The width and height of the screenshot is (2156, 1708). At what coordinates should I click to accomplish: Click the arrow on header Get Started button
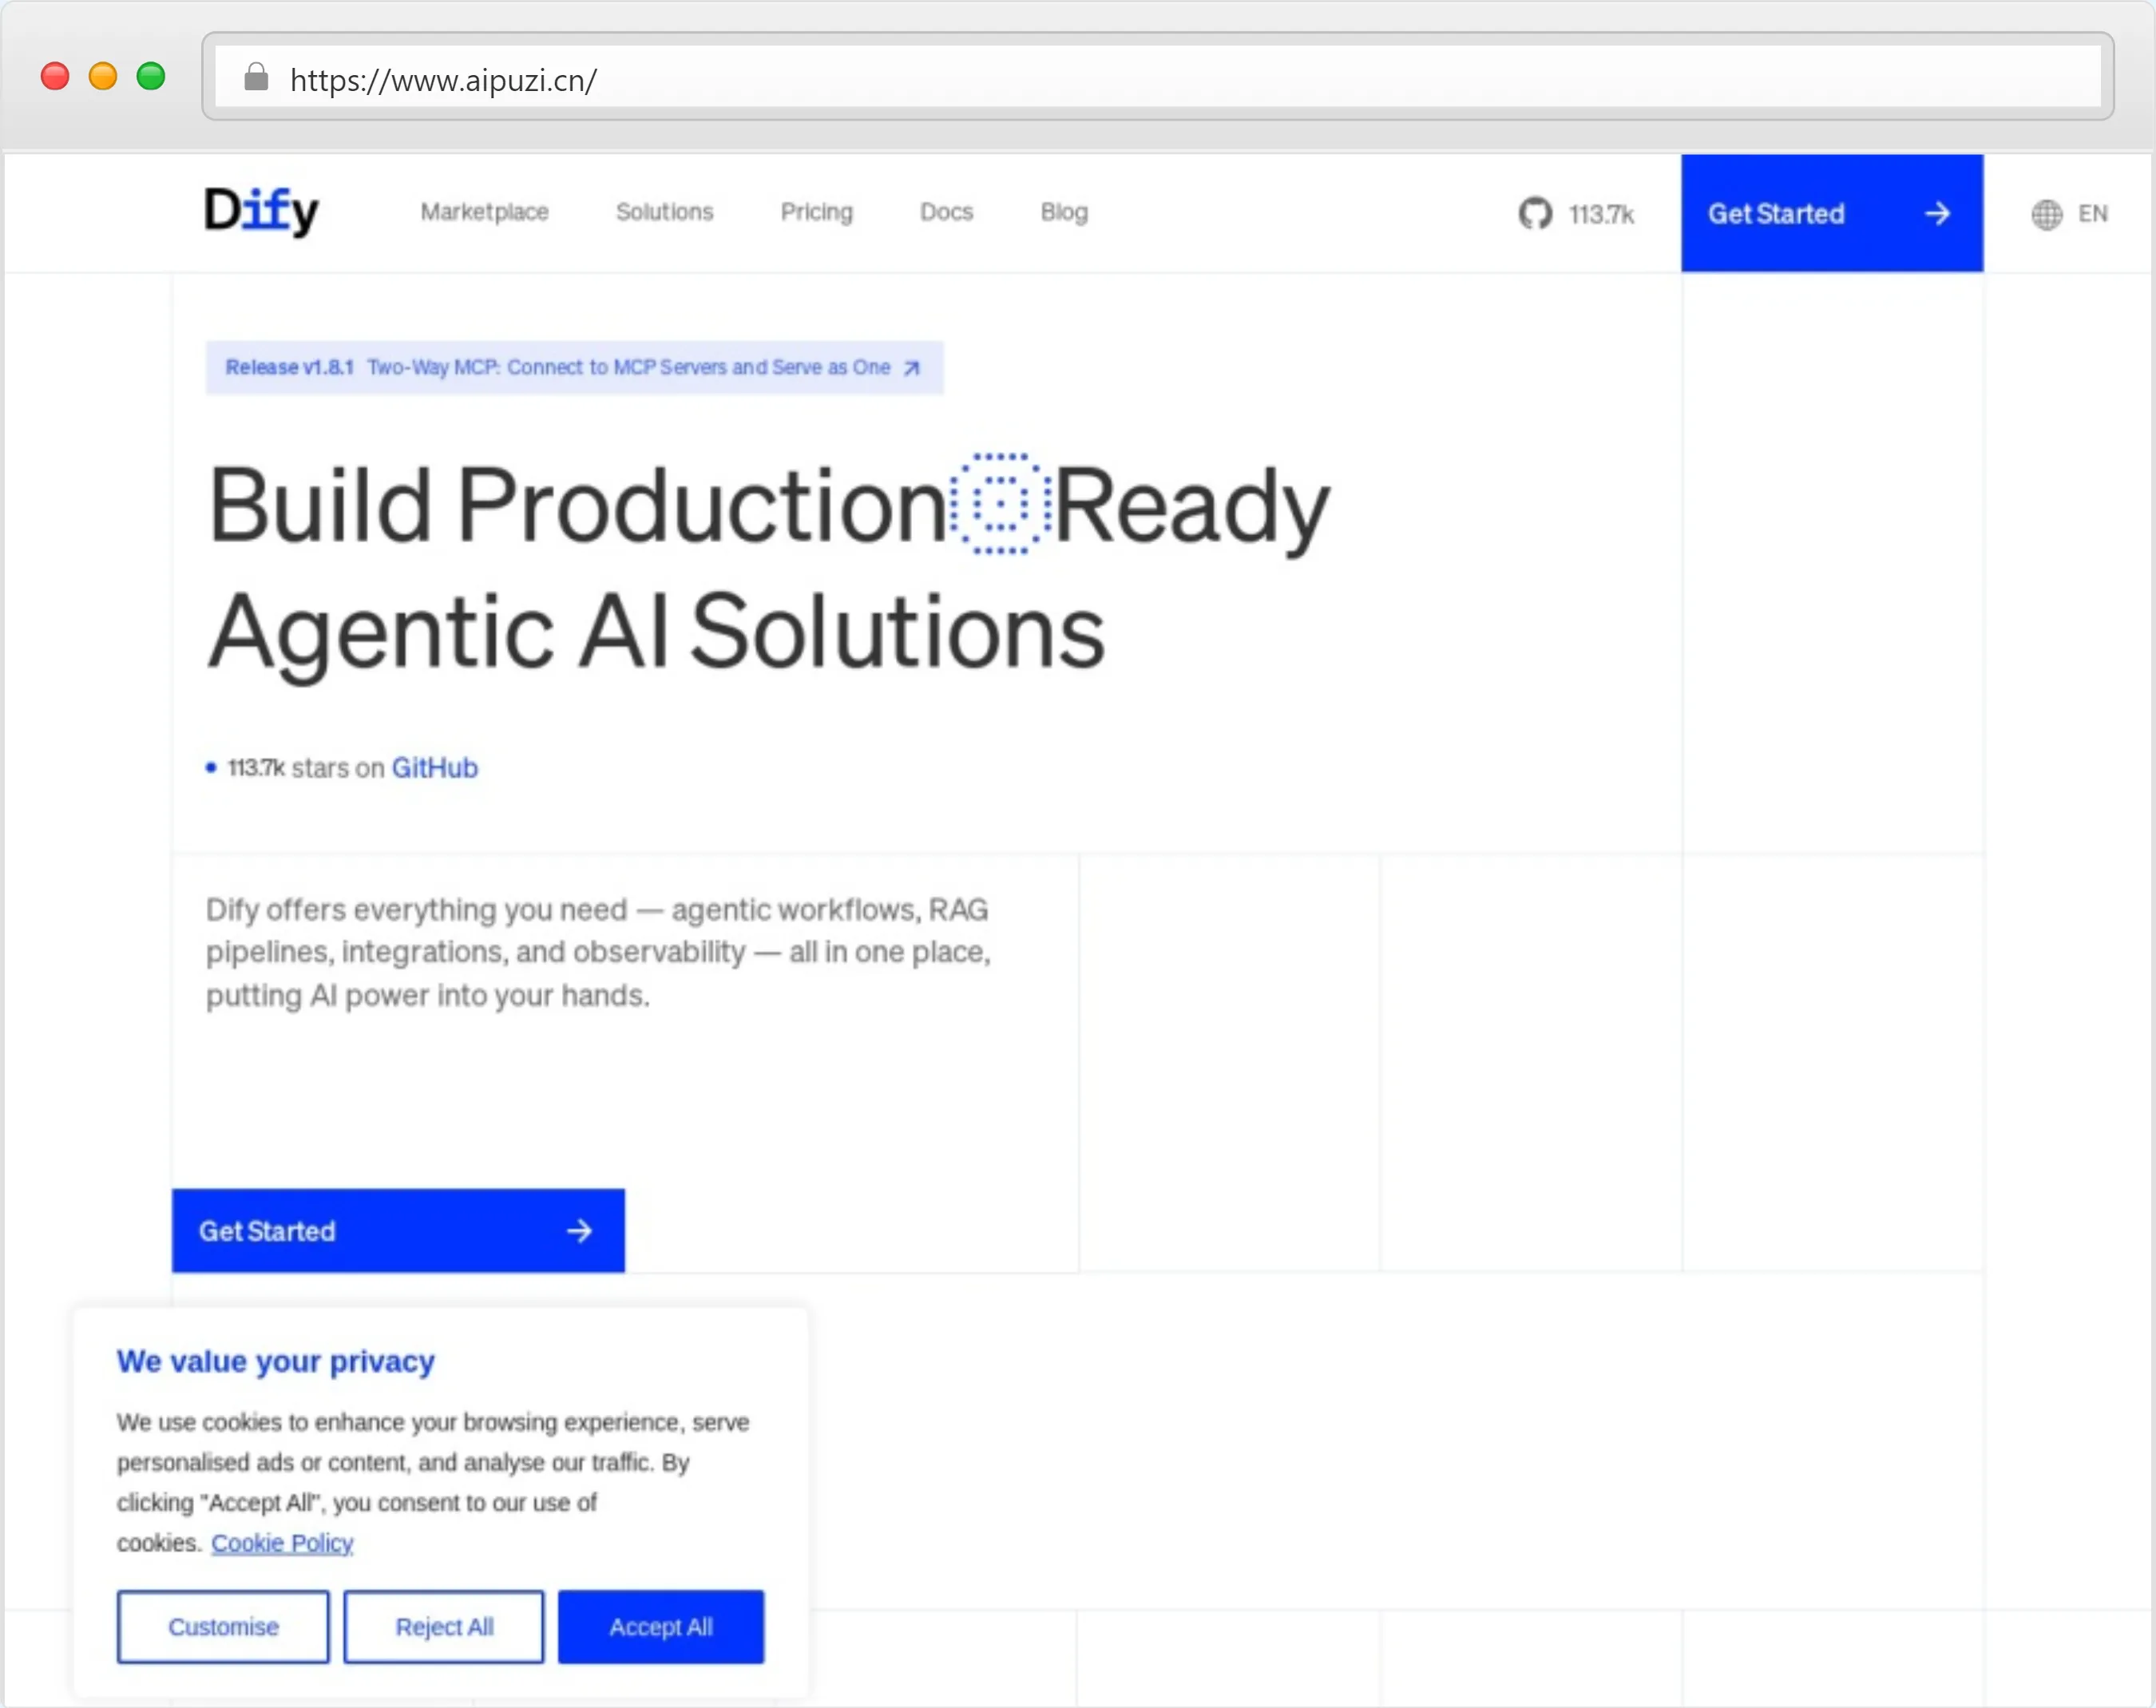tap(1937, 213)
